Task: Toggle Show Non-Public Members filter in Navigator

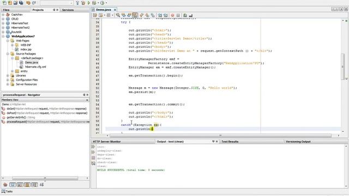Action: (27, 185)
